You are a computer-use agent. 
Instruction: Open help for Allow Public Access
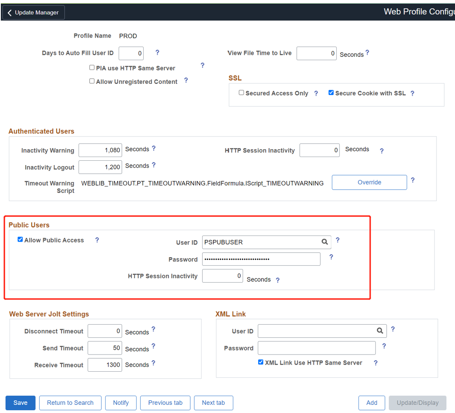[97, 240]
